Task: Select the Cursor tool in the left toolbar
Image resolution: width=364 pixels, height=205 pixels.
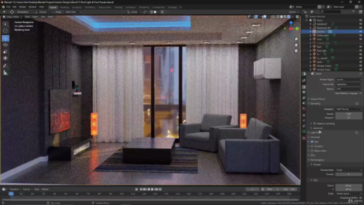Action: click(5, 31)
